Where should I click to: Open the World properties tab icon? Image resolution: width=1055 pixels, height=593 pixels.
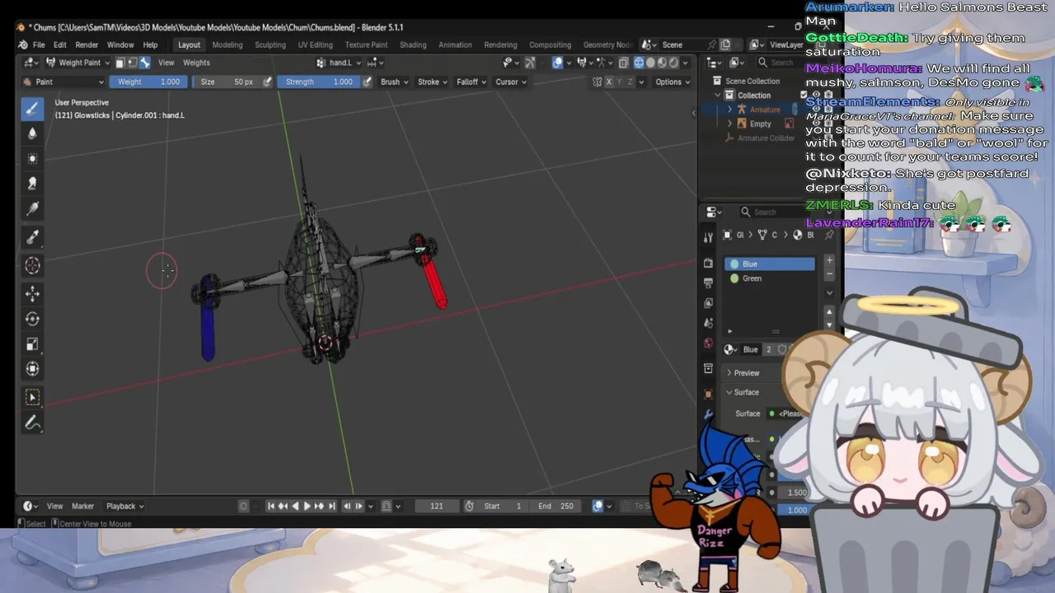click(x=708, y=343)
